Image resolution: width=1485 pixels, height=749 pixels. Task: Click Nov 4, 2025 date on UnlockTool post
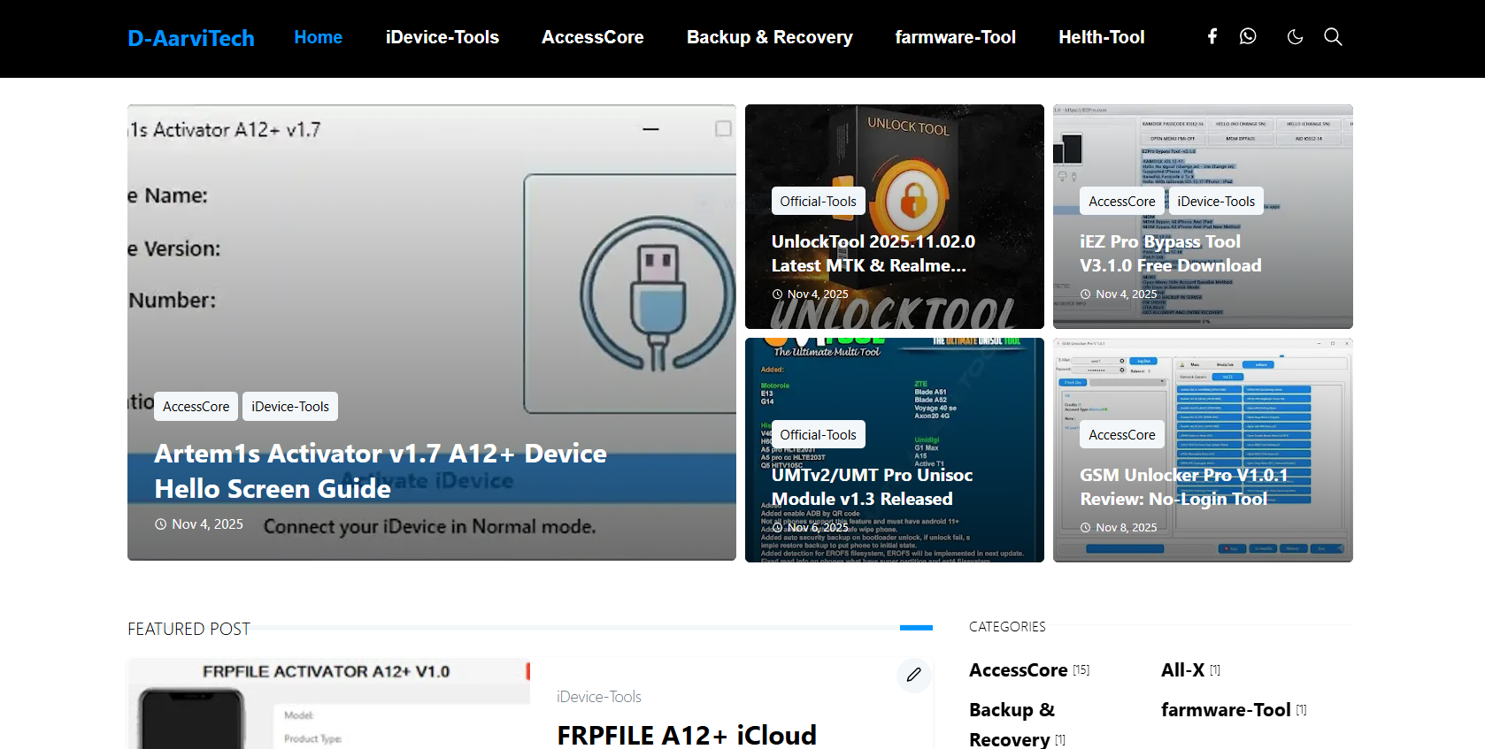(x=811, y=294)
